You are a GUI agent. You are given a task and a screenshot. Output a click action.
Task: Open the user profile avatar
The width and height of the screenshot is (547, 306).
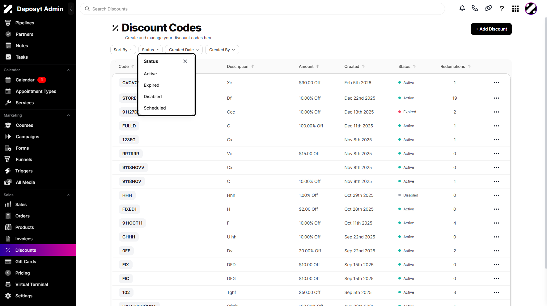click(x=531, y=9)
